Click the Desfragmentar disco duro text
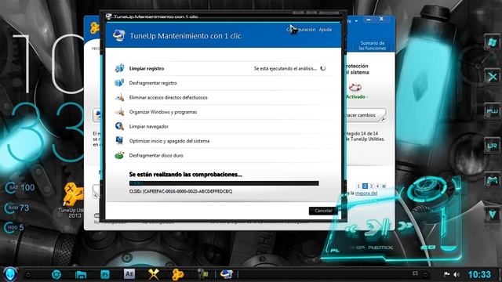 156,155
